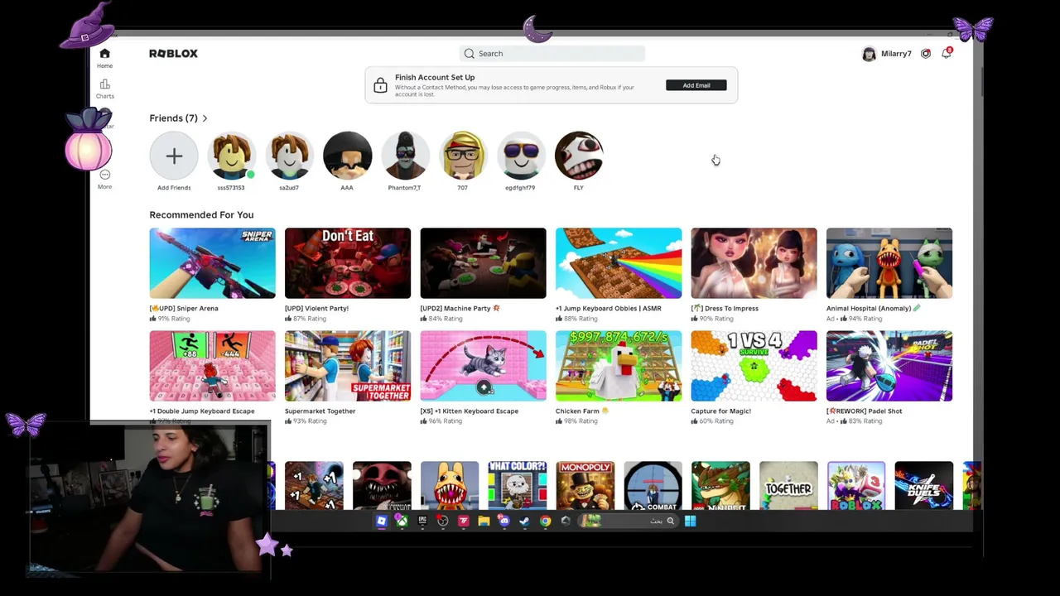Open the More sidebar menu
The width and height of the screenshot is (1060, 596).
pyautogui.click(x=104, y=175)
